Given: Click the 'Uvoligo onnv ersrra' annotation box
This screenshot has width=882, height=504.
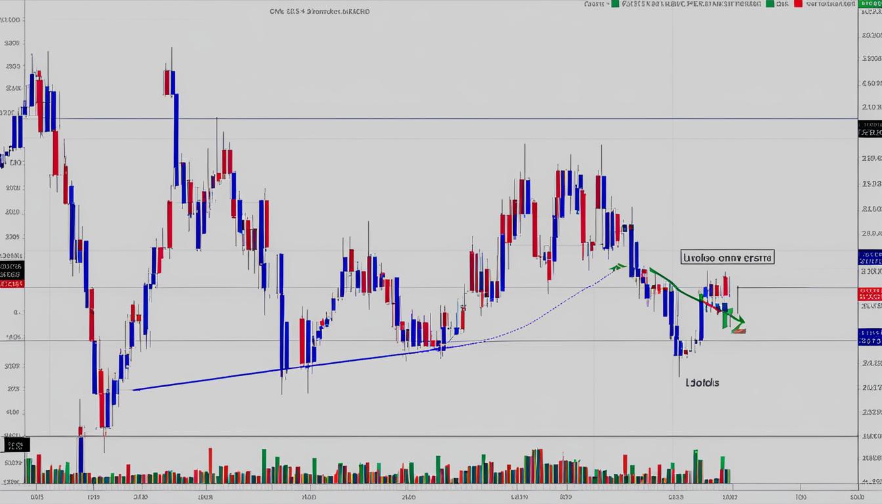Looking at the screenshot, I should tap(728, 257).
